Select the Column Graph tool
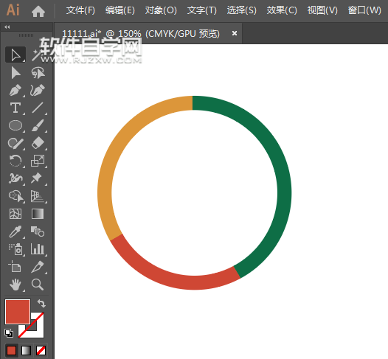Screen dimensions: 388x359 [x=38, y=249]
